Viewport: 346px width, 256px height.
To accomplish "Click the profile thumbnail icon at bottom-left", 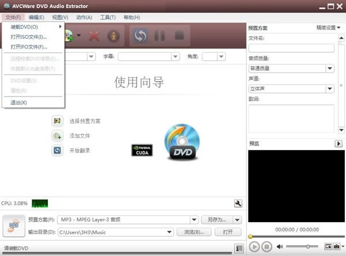I will (14, 226).
